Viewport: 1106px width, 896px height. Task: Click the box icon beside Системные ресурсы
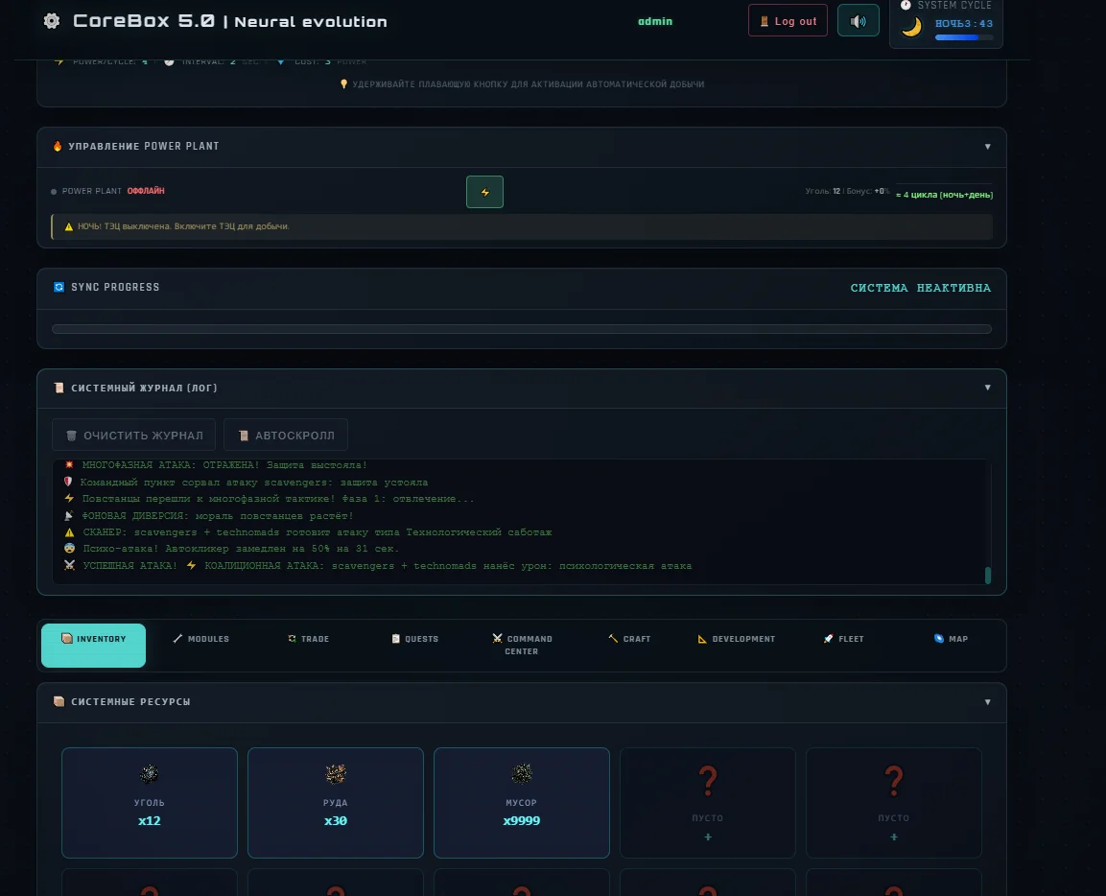click(59, 701)
